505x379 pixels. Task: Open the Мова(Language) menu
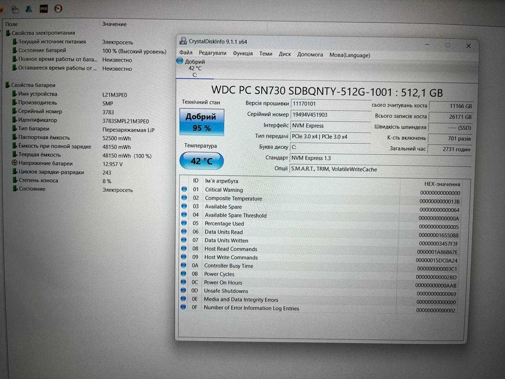350,55
